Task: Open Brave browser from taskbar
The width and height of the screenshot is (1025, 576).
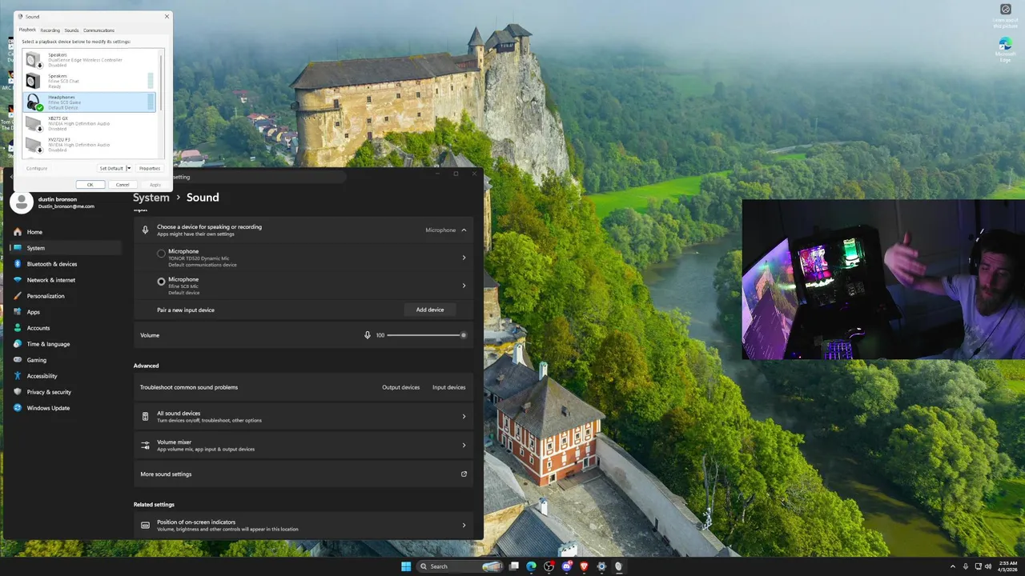Action: (584, 566)
